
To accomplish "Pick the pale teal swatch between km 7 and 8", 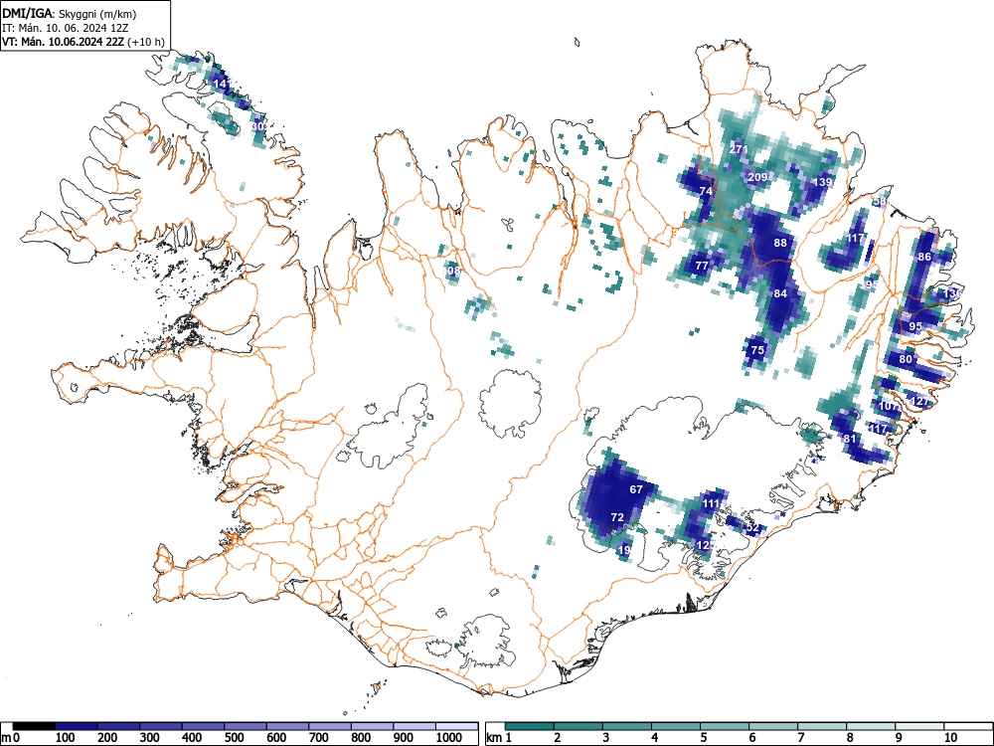I will click(x=822, y=726).
